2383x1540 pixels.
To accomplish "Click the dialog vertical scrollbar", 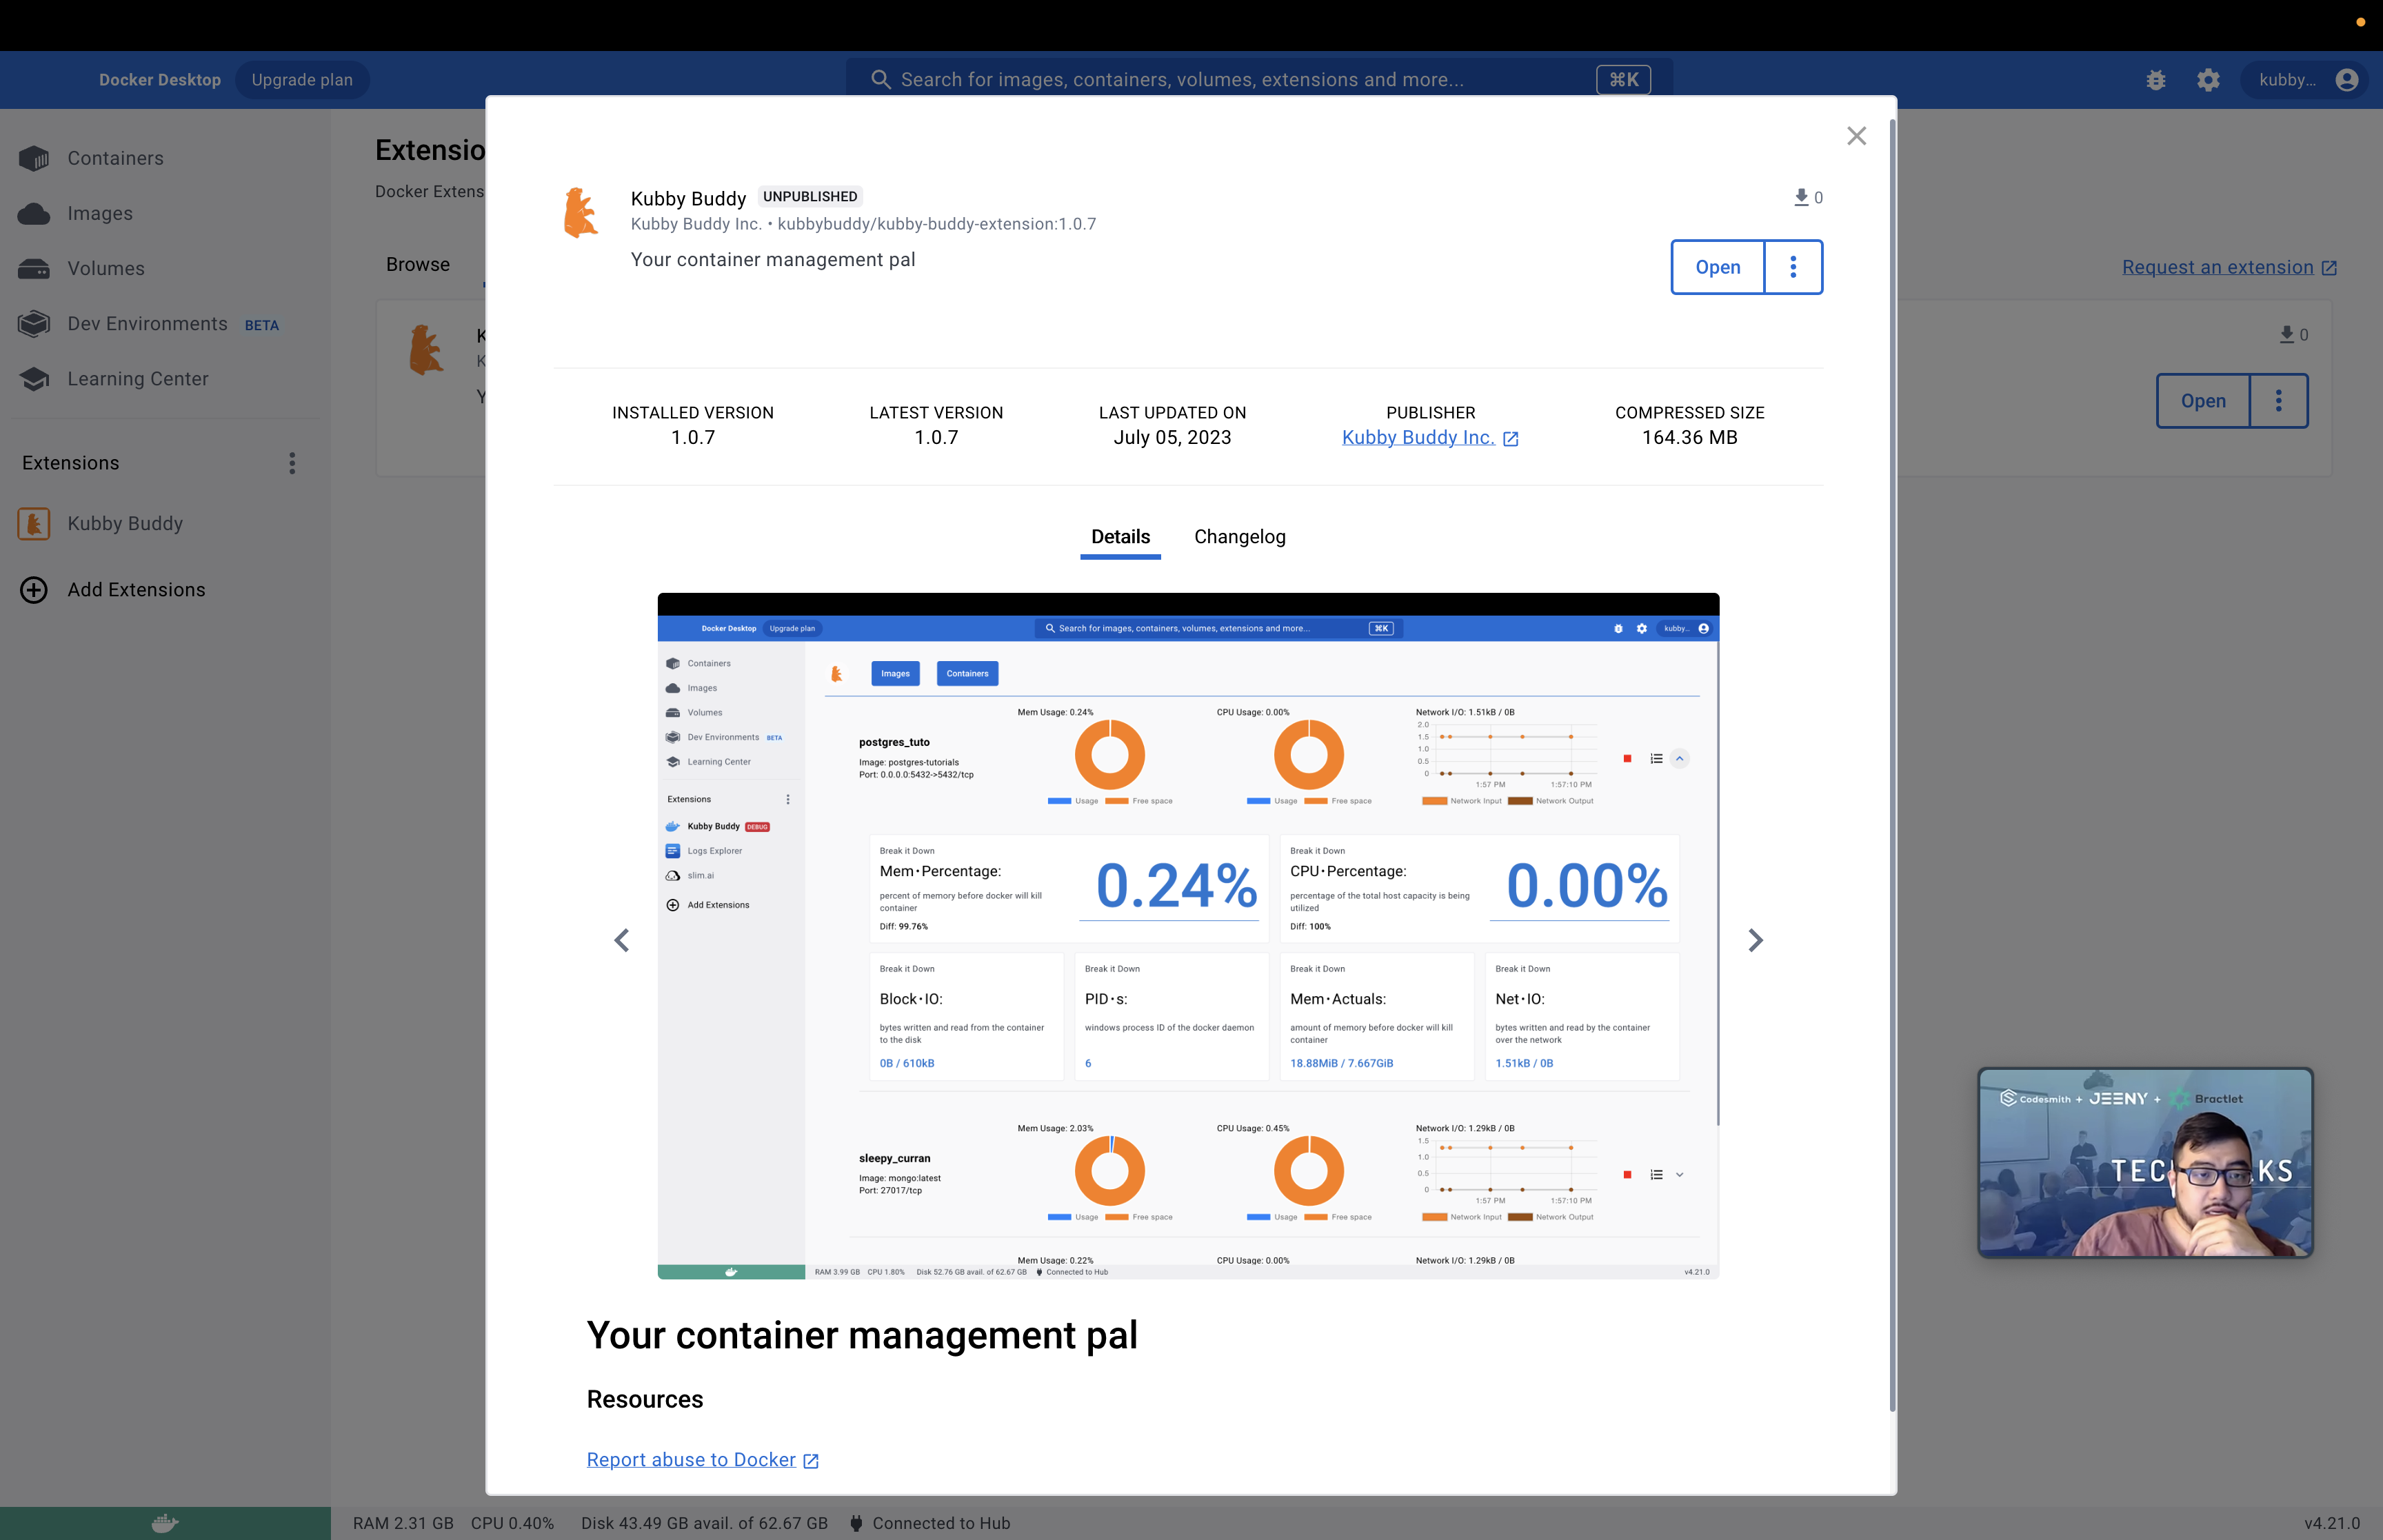I will tap(1892, 760).
